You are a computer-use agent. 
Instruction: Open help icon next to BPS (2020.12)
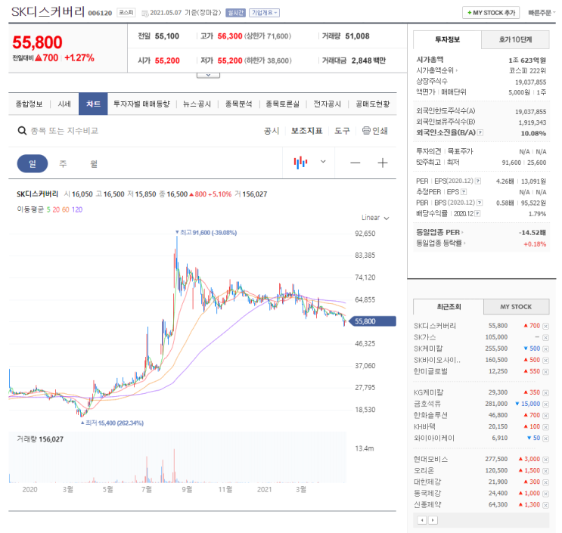[480, 203]
